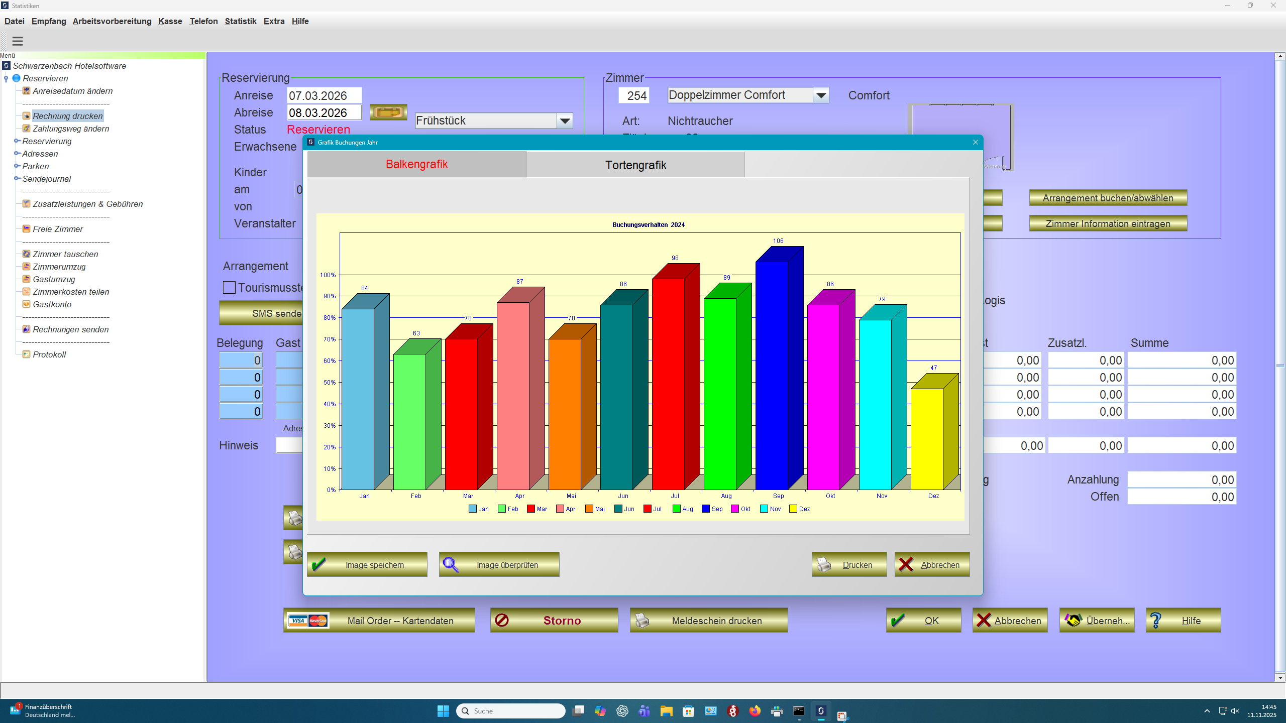
Task: Open the Frühstück dropdown
Action: point(565,120)
